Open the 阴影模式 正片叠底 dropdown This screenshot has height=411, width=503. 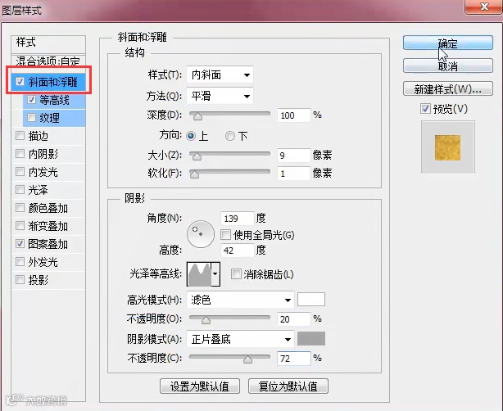coord(240,339)
